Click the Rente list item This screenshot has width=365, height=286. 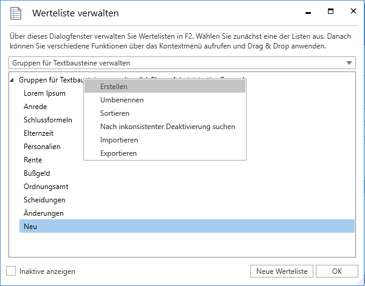pos(33,160)
